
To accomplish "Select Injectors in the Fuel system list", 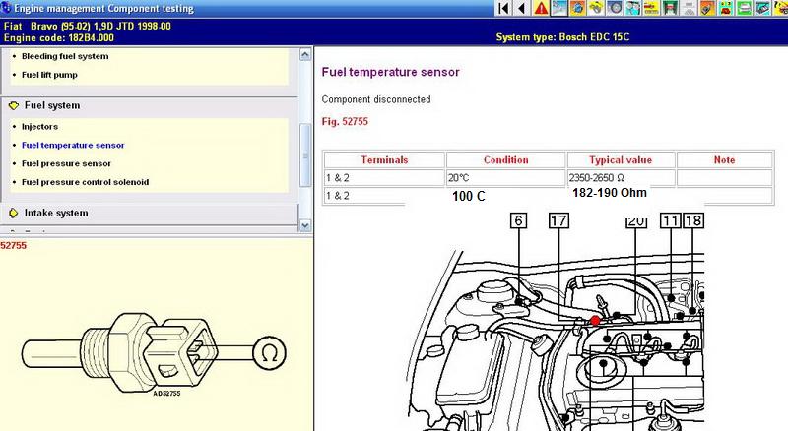I will click(x=39, y=127).
